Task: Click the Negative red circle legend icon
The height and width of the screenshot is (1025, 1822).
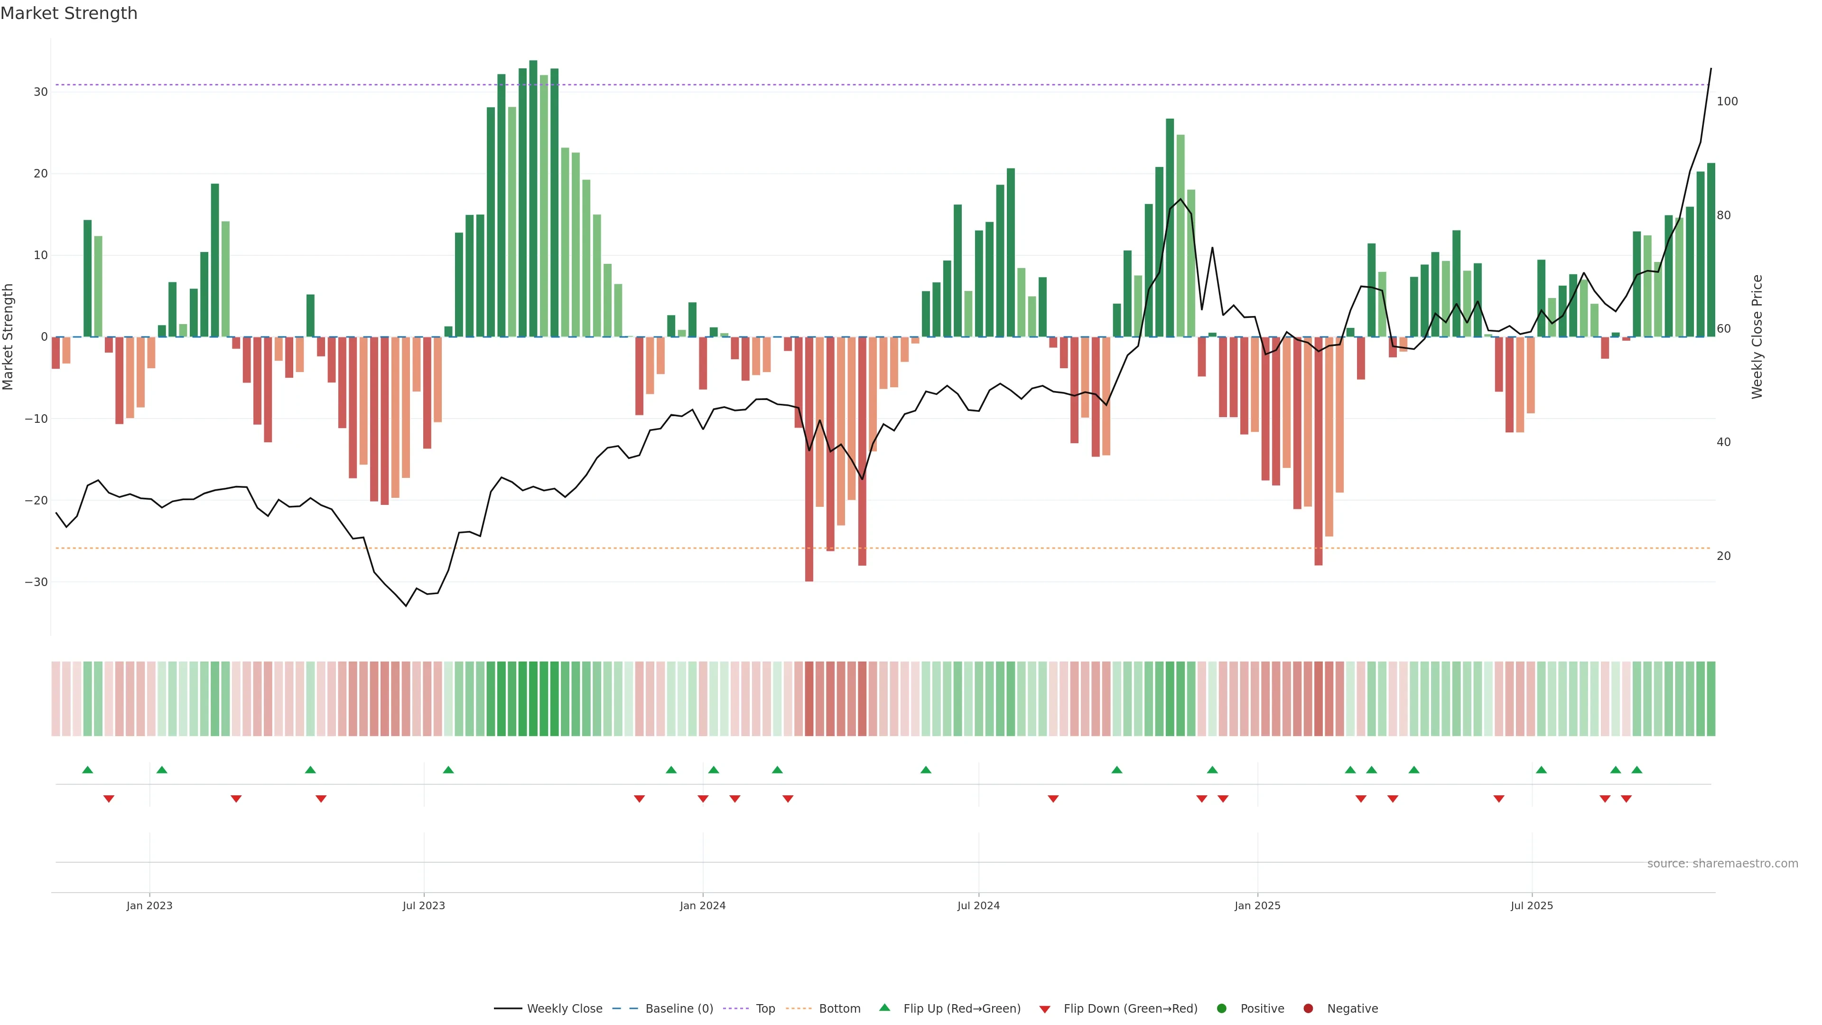Action: [1308, 1008]
